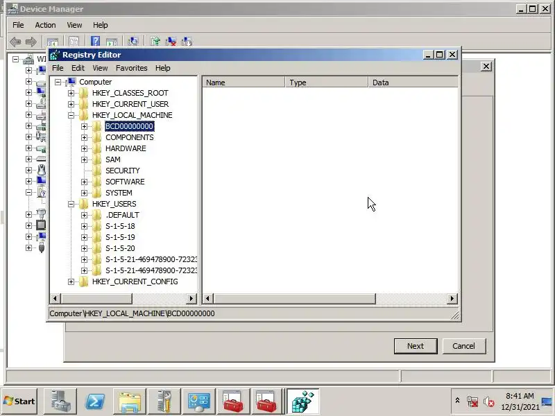The width and height of the screenshot is (555, 416).
Task: Click right arrow of registry tree scrollbar
Action: (x=191, y=299)
